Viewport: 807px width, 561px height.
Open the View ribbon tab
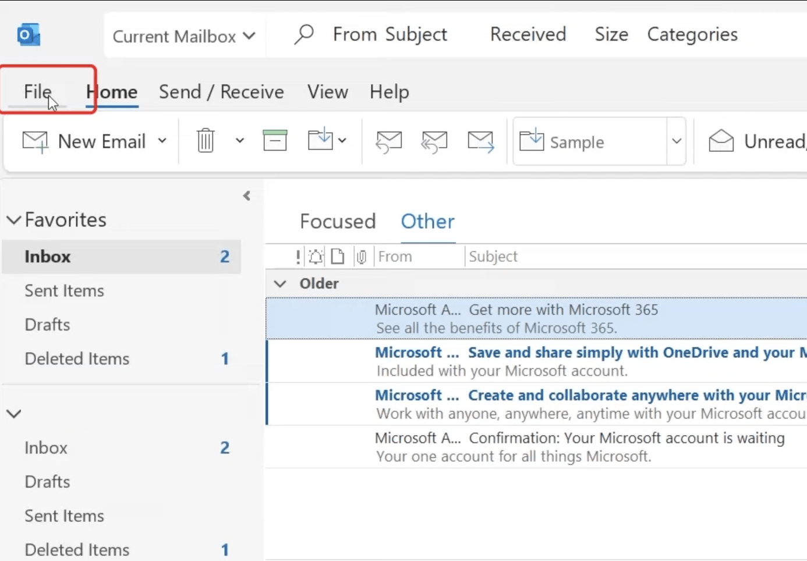coord(328,91)
